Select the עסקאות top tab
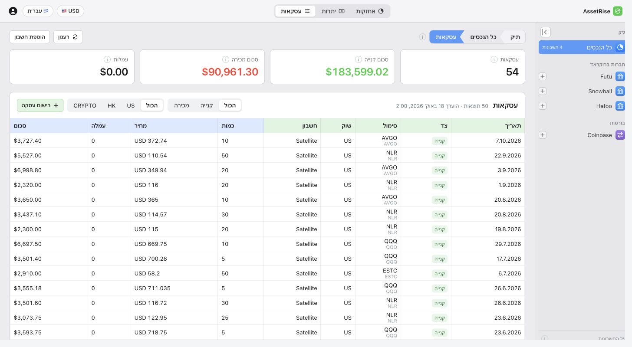The image size is (632, 347). pos(295,11)
